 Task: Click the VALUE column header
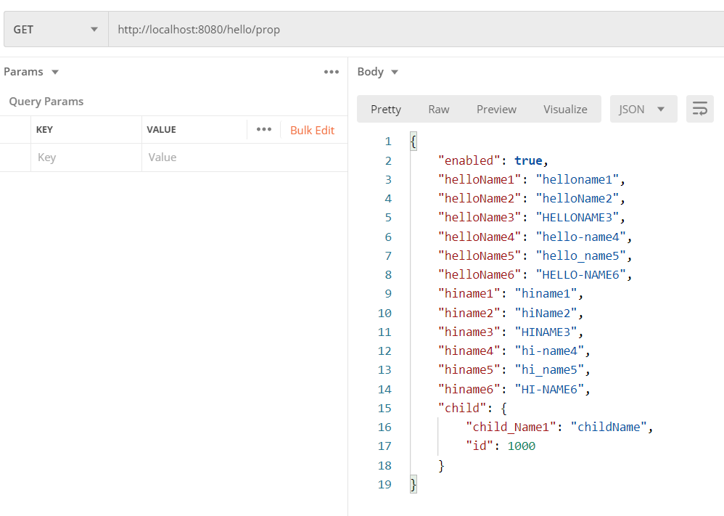pos(161,130)
